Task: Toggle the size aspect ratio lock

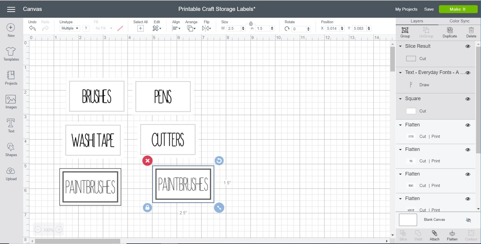Action: [x=251, y=23]
